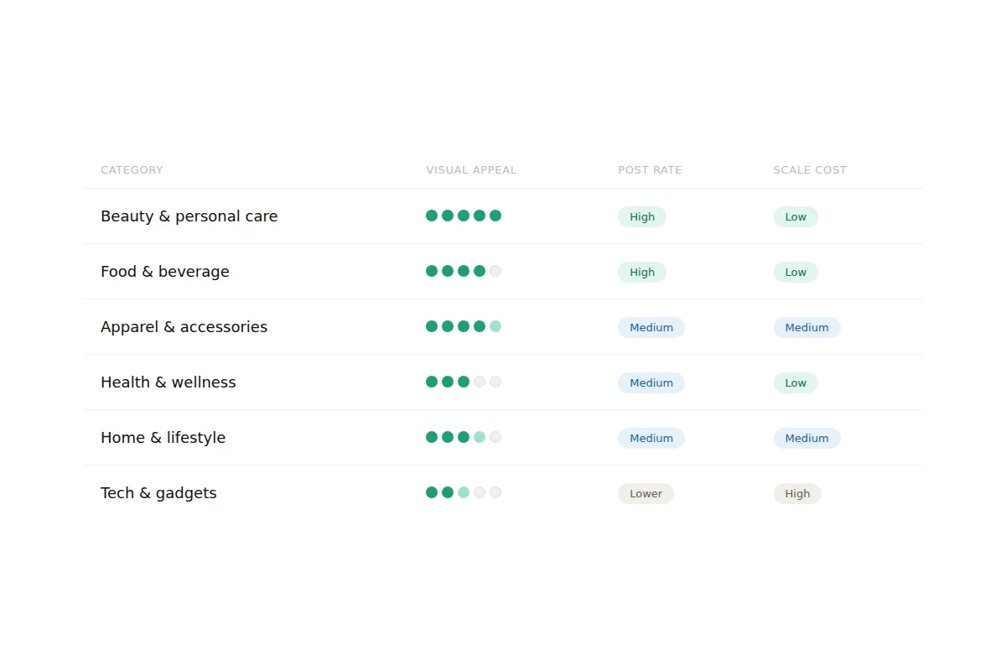1006x671 pixels.
Task: Select the Beauty & personal care row label
Action: click(x=189, y=216)
